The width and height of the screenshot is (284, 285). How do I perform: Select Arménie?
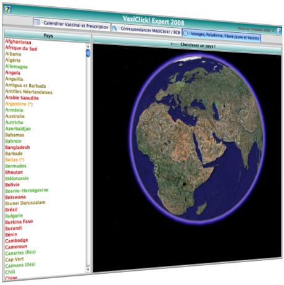(14, 110)
